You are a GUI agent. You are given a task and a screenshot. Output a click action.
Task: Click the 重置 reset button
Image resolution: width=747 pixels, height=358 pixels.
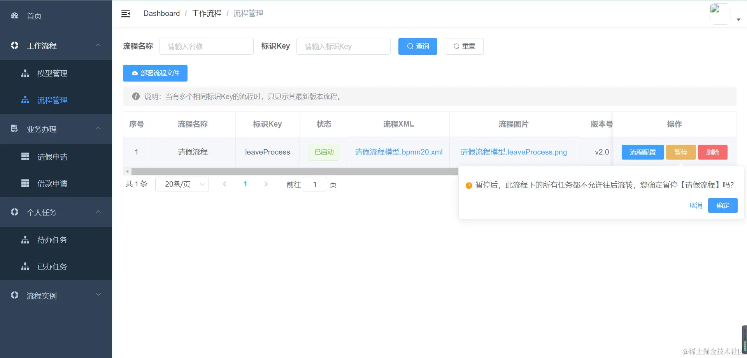click(x=464, y=46)
